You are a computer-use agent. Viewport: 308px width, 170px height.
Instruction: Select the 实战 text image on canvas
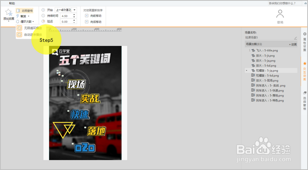click(x=91, y=99)
